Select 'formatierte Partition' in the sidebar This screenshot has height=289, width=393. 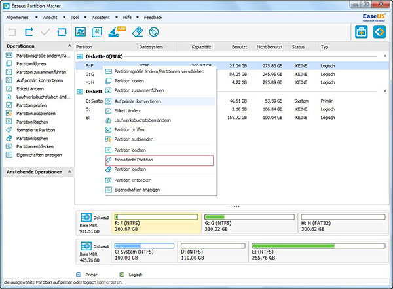[x=30, y=130]
